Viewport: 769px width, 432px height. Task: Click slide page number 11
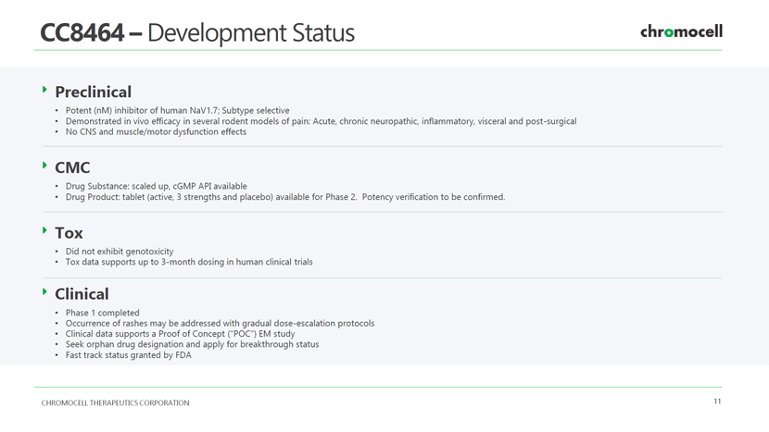coord(717,401)
